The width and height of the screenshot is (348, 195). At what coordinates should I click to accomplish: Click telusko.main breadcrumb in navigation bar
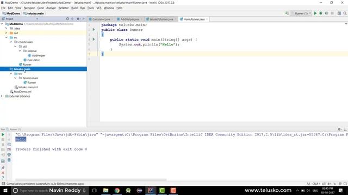coord(34,14)
